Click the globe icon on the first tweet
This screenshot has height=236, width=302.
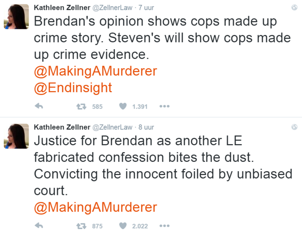coord(294,8)
